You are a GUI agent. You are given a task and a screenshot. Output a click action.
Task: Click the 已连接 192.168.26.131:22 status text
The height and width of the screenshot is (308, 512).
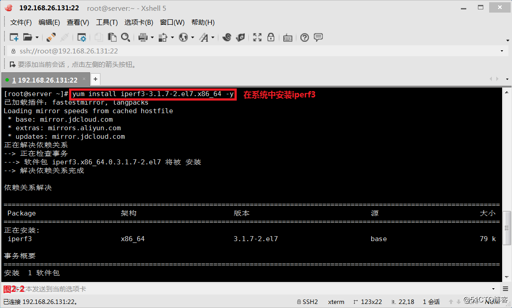pos(40,302)
